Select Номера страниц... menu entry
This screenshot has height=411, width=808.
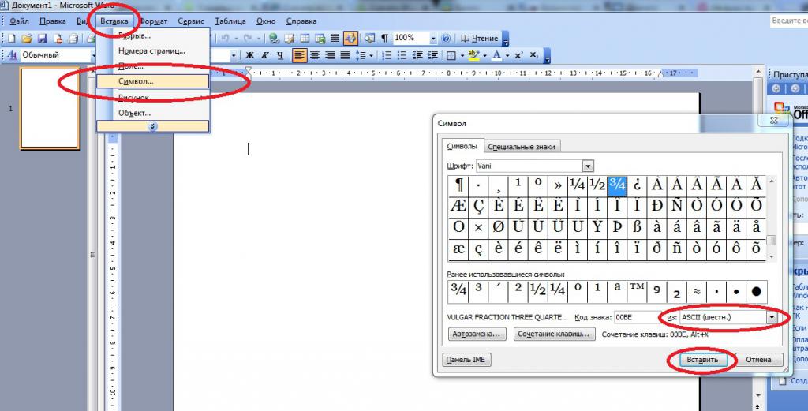[x=152, y=51]
